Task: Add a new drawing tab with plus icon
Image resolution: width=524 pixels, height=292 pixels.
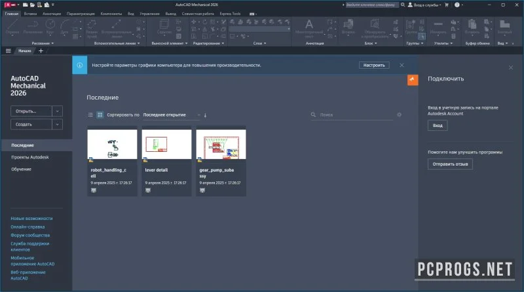Action: (41, 51)
